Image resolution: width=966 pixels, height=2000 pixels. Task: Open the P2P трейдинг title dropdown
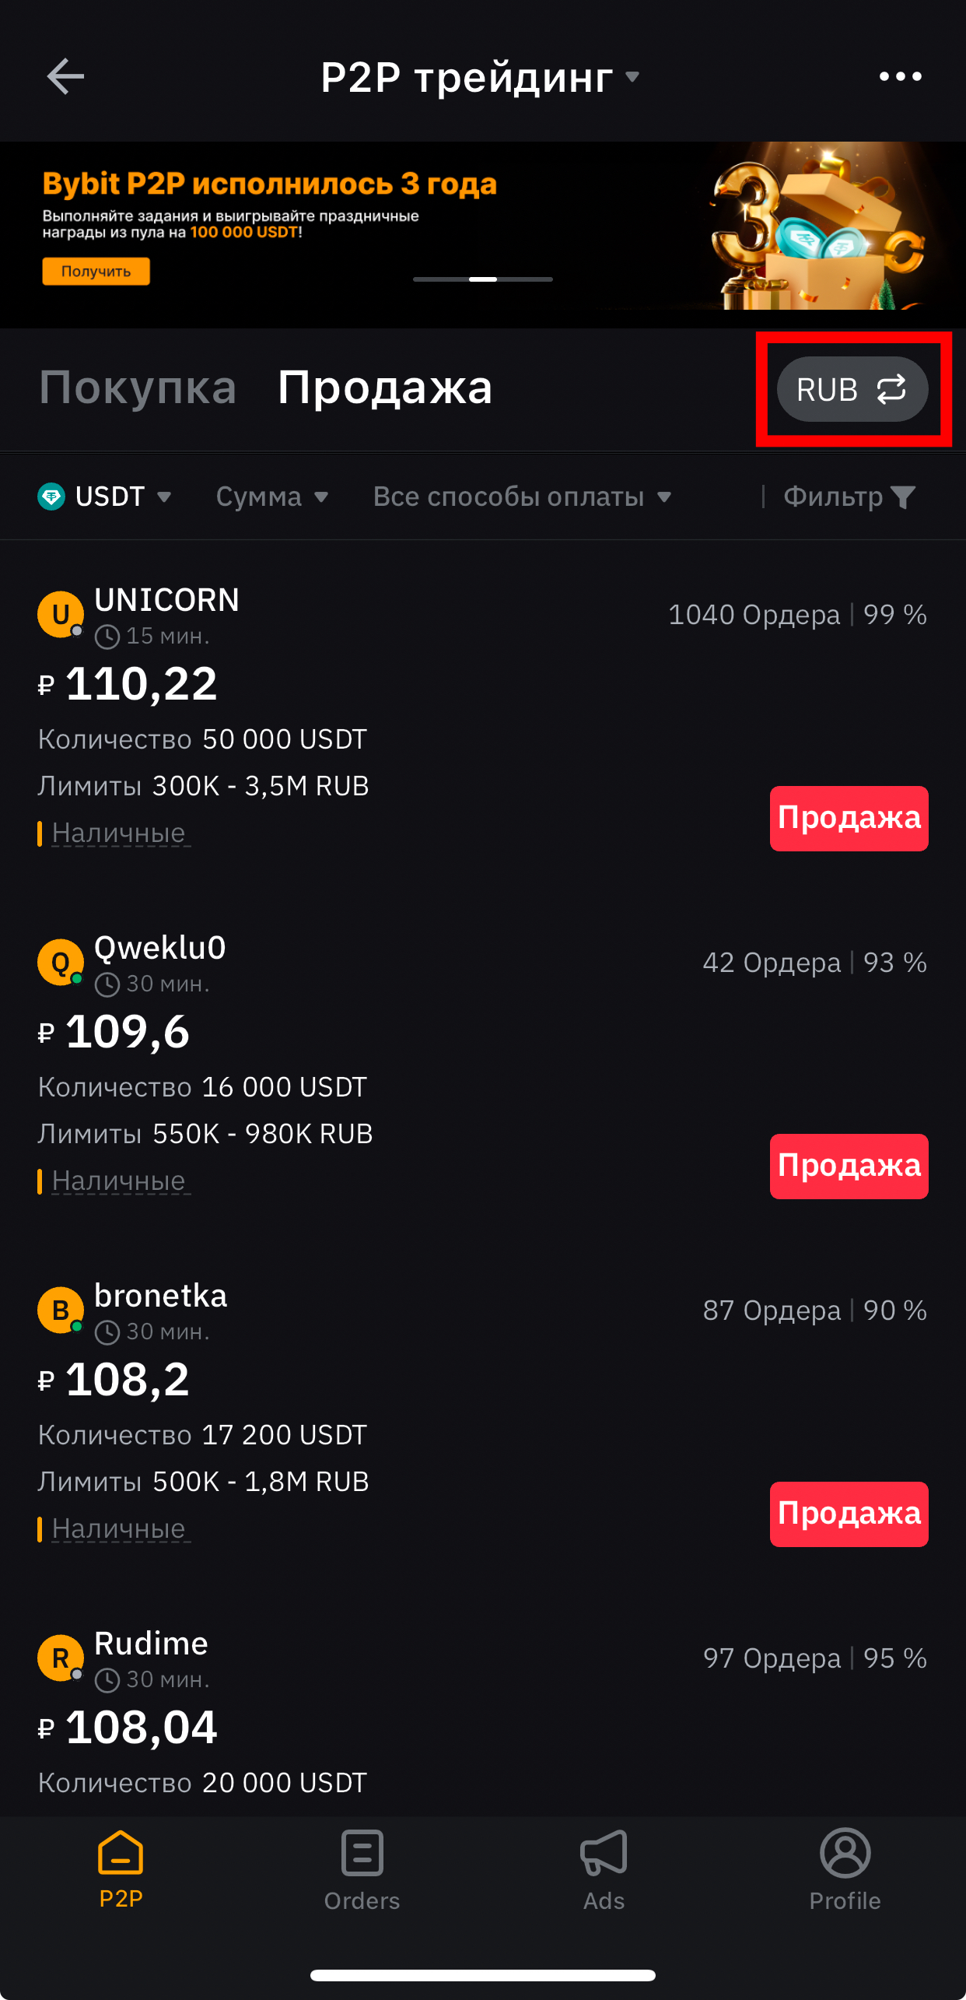(480, 77)
